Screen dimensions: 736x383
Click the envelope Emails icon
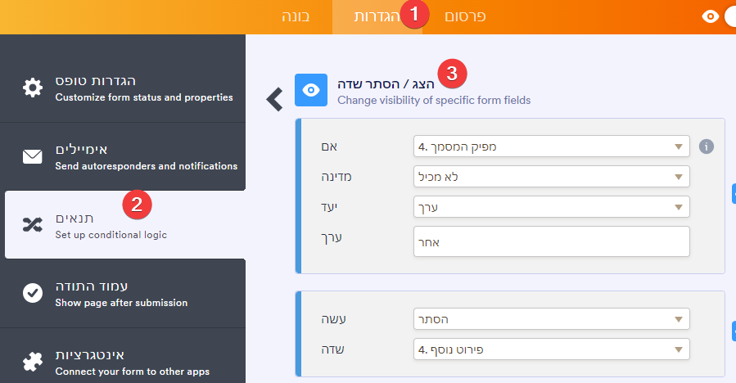click(x=33, y=157)
